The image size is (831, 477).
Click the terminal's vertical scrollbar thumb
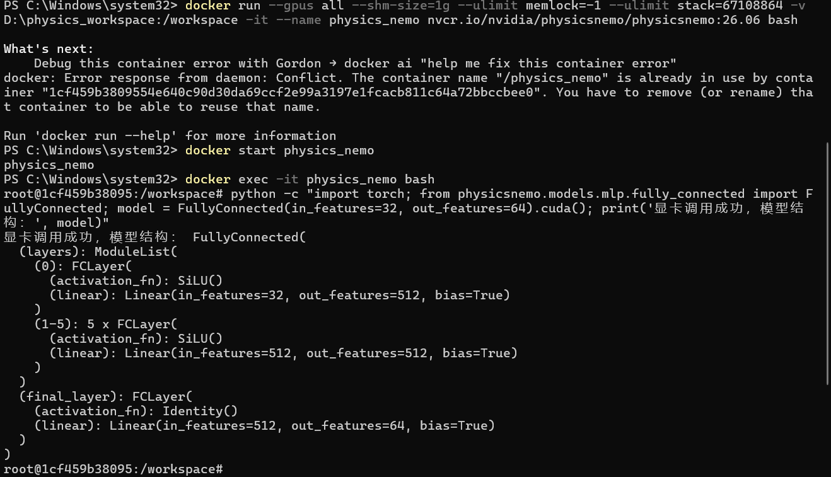[828, 263]
